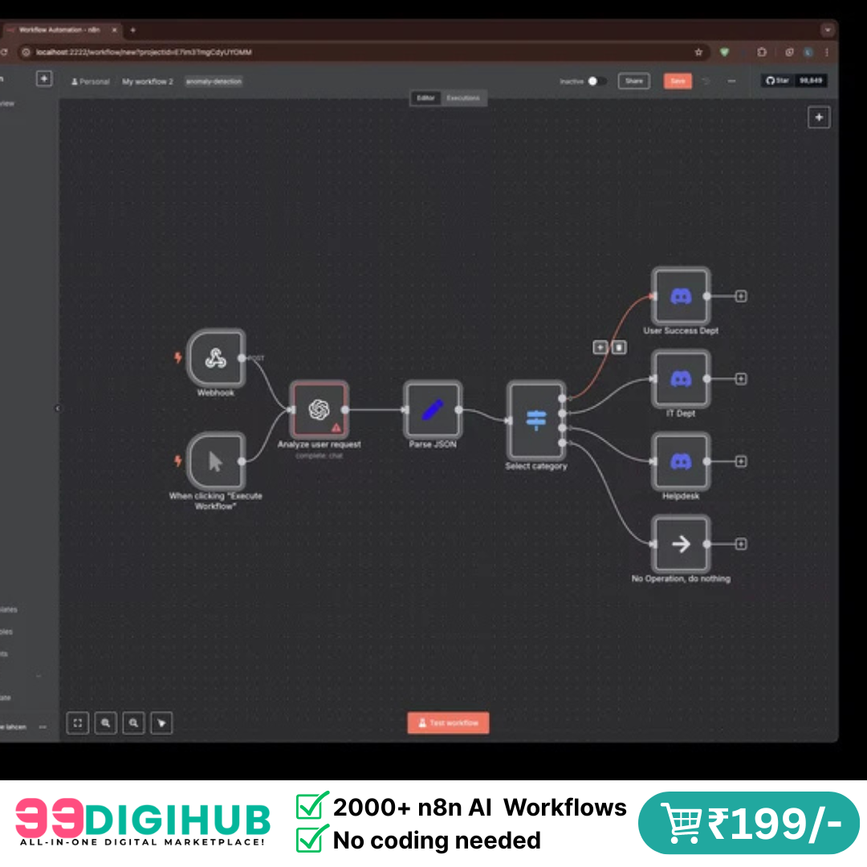
Task: Open the Helpdesk Discord node
Action: point(681,461)
